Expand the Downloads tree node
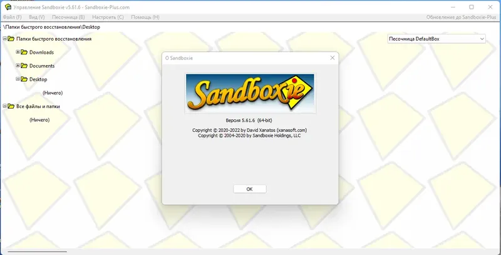Image resolution: width=501 pixels, height=255 pixels. [18, 52]
